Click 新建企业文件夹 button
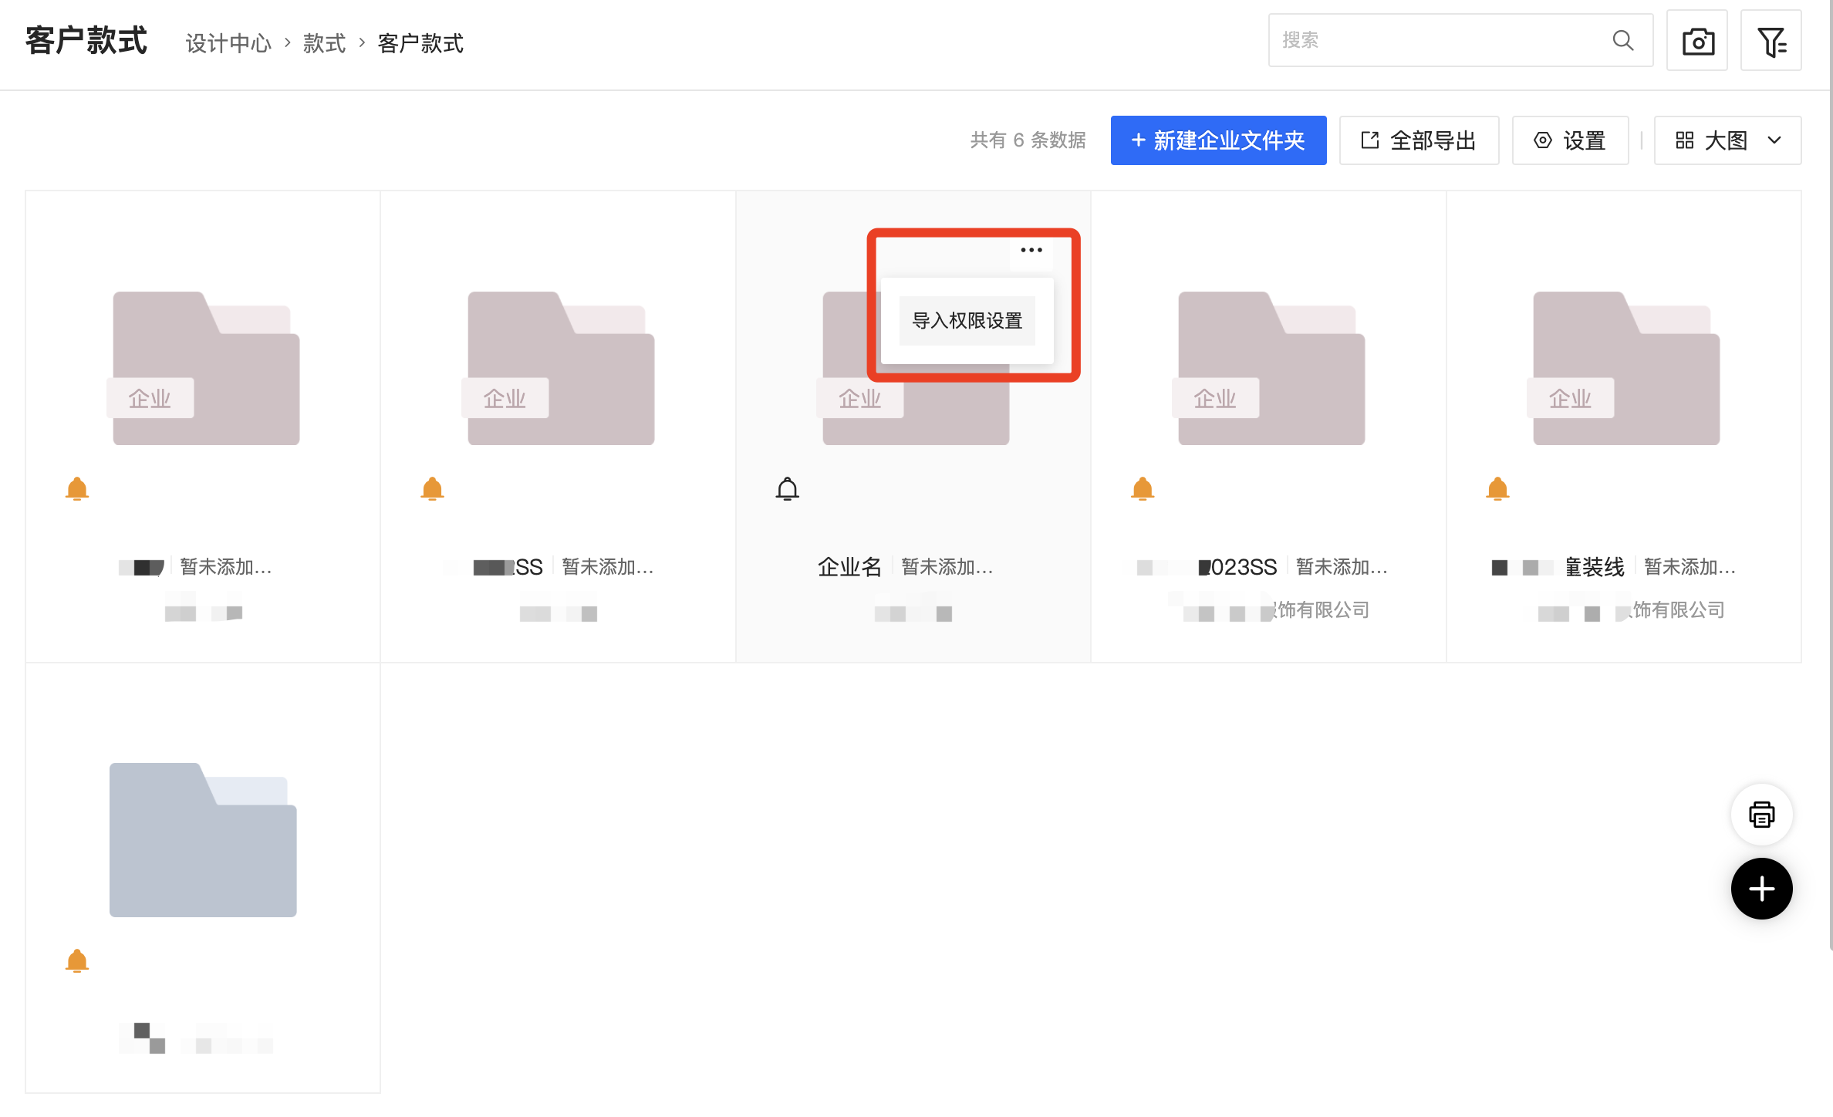1833x1117 pixels. pyautogui.click(x=1218, y=140)
